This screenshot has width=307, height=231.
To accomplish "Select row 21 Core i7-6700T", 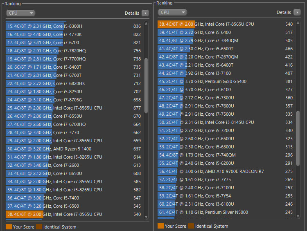I will click(x=74, y=75).
